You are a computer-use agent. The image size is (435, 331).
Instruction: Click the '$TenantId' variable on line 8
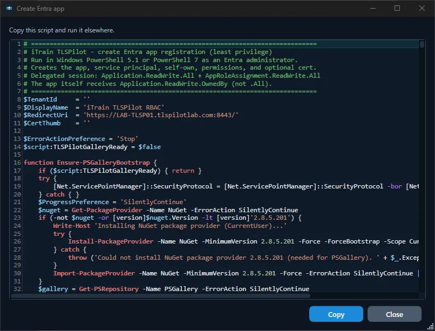pyautogui.click(x=40, y=99)
